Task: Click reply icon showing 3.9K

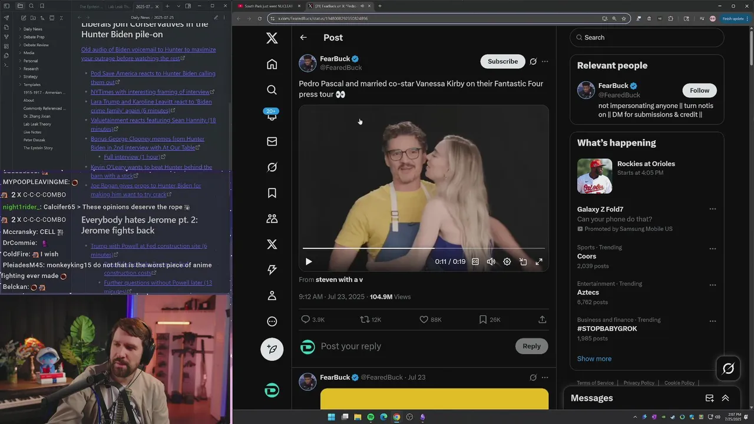Action: [x=312, y=319]
